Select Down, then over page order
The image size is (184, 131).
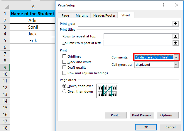pyautogui.click(x=65, y=86)
